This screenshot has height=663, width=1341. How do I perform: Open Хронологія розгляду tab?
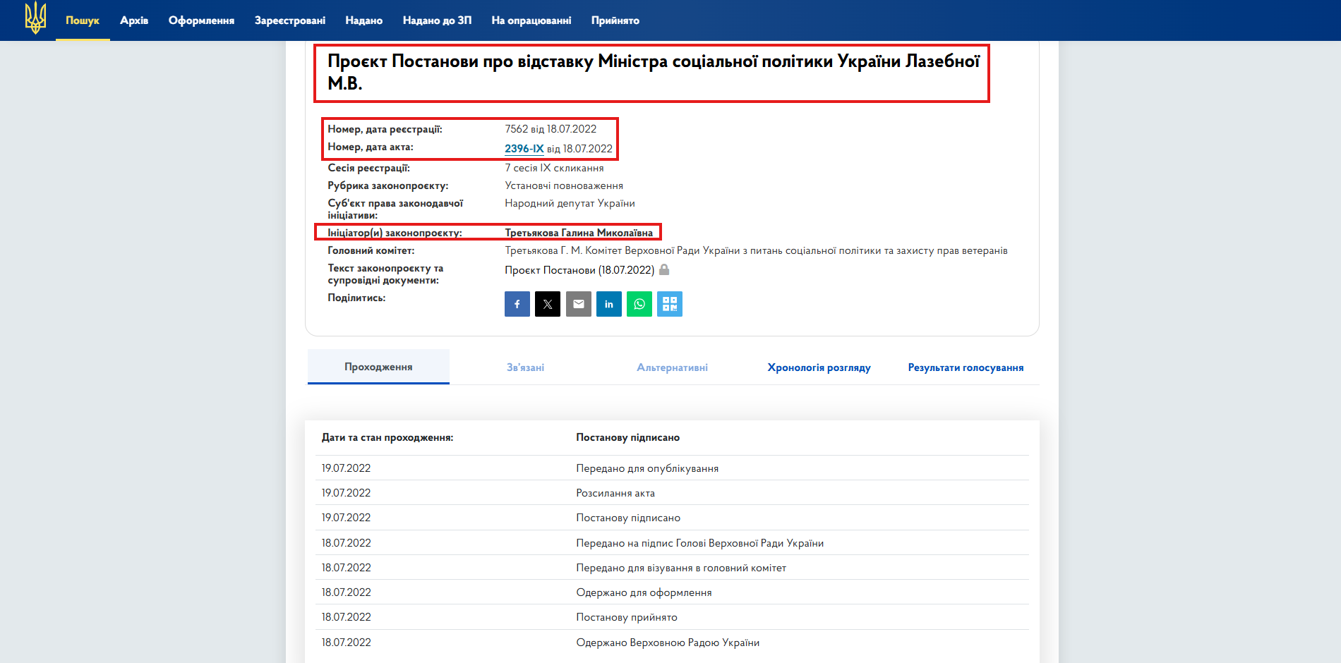coord(819,367)
